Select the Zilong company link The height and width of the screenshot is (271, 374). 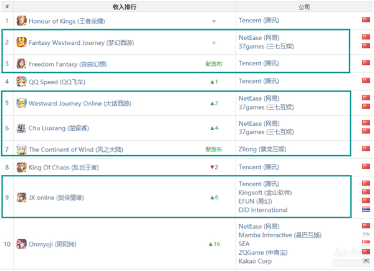tap(262, 149)
